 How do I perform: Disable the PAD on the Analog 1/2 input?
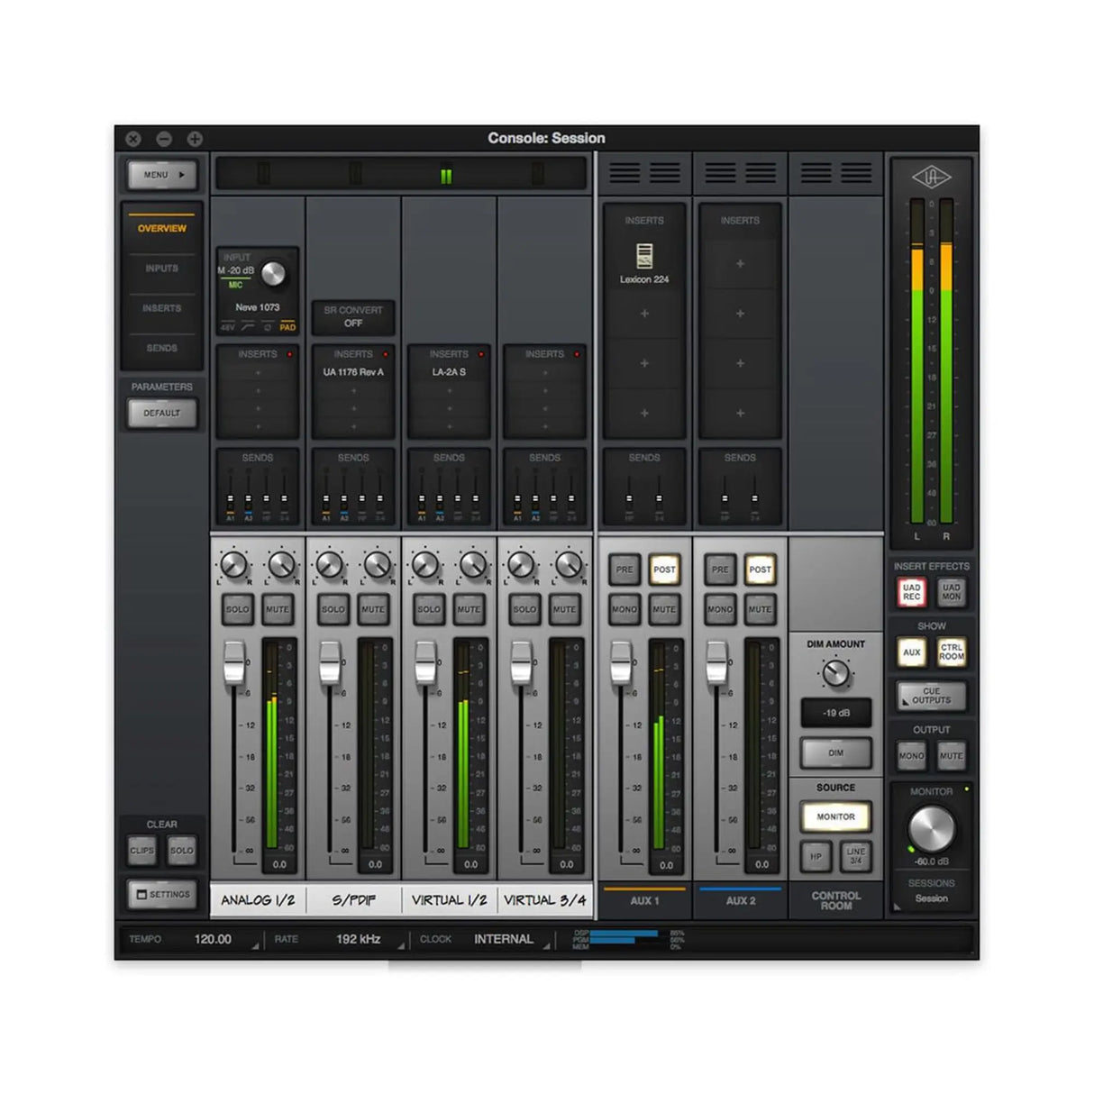click(x=287, y=326)
